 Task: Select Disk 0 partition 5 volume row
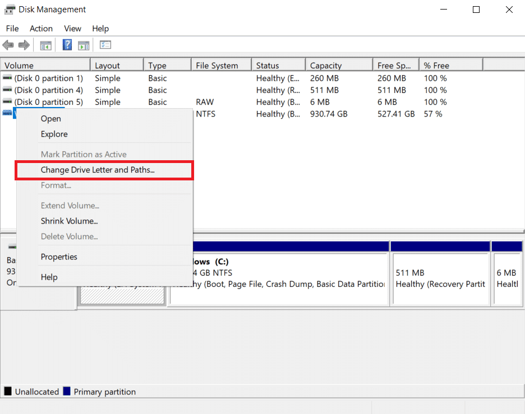[x=262, y=102]
